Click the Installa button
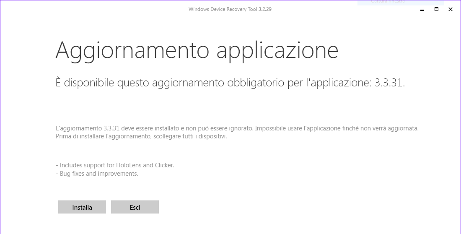Viewport: 461px width, 234px height. (82, 207)
